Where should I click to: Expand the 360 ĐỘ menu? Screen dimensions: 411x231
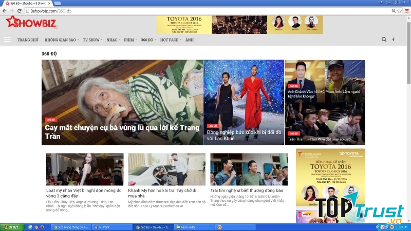(x=148, y=40)
